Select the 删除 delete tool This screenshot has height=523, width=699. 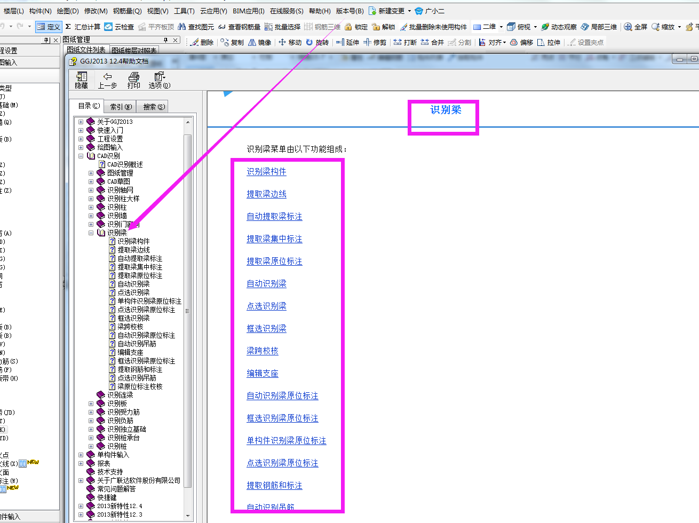point(202,42)
